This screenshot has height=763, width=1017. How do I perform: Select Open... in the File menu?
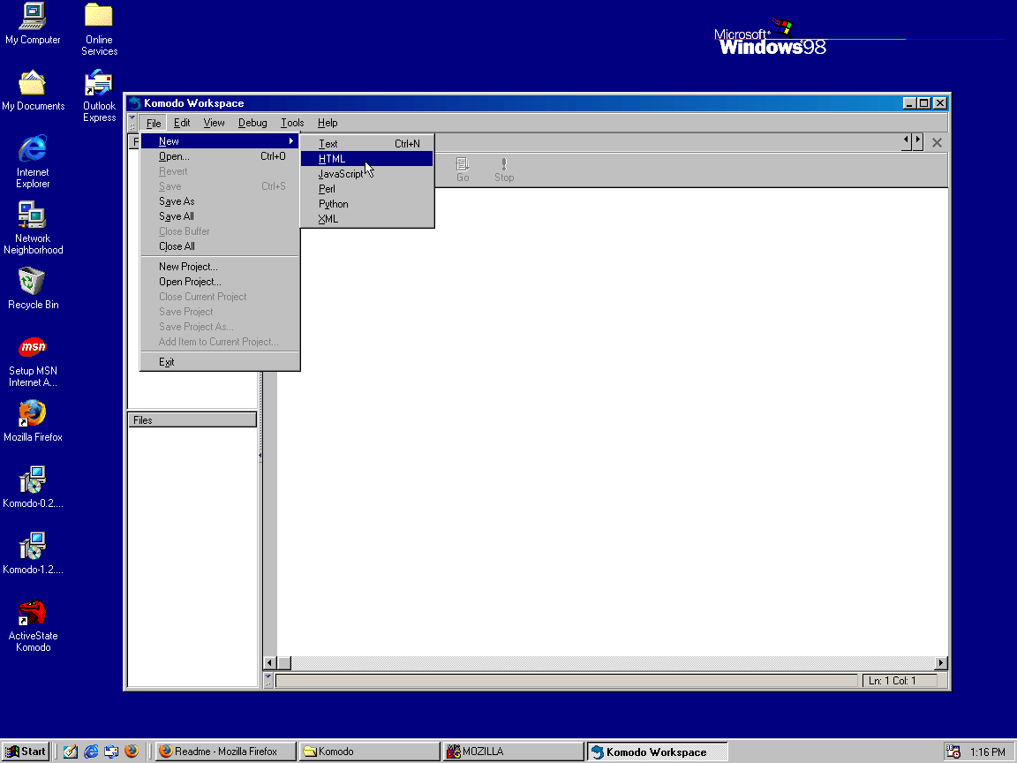220,156
